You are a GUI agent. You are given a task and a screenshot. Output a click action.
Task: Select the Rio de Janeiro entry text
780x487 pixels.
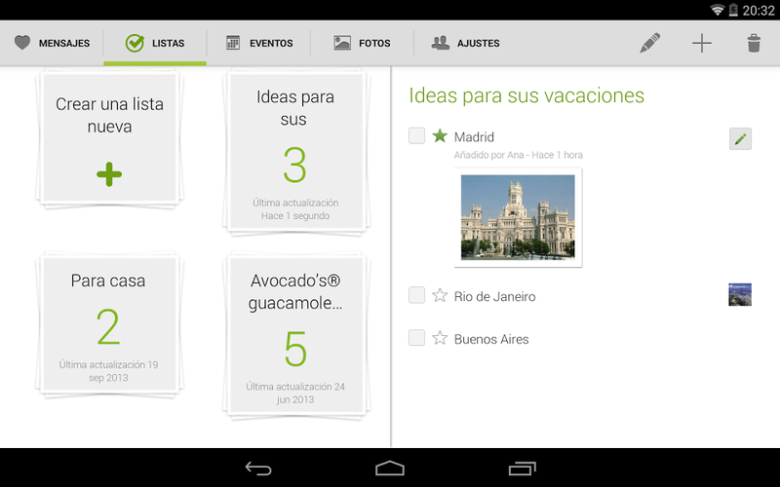pos(495,297)
